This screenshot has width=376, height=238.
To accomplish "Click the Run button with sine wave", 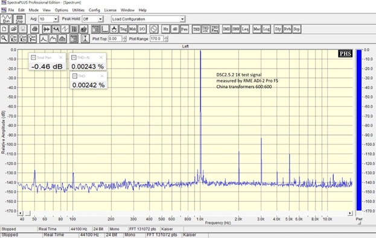I will 6,19.
